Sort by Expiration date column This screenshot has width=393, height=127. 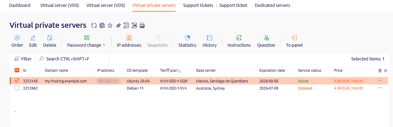(272, 70)
